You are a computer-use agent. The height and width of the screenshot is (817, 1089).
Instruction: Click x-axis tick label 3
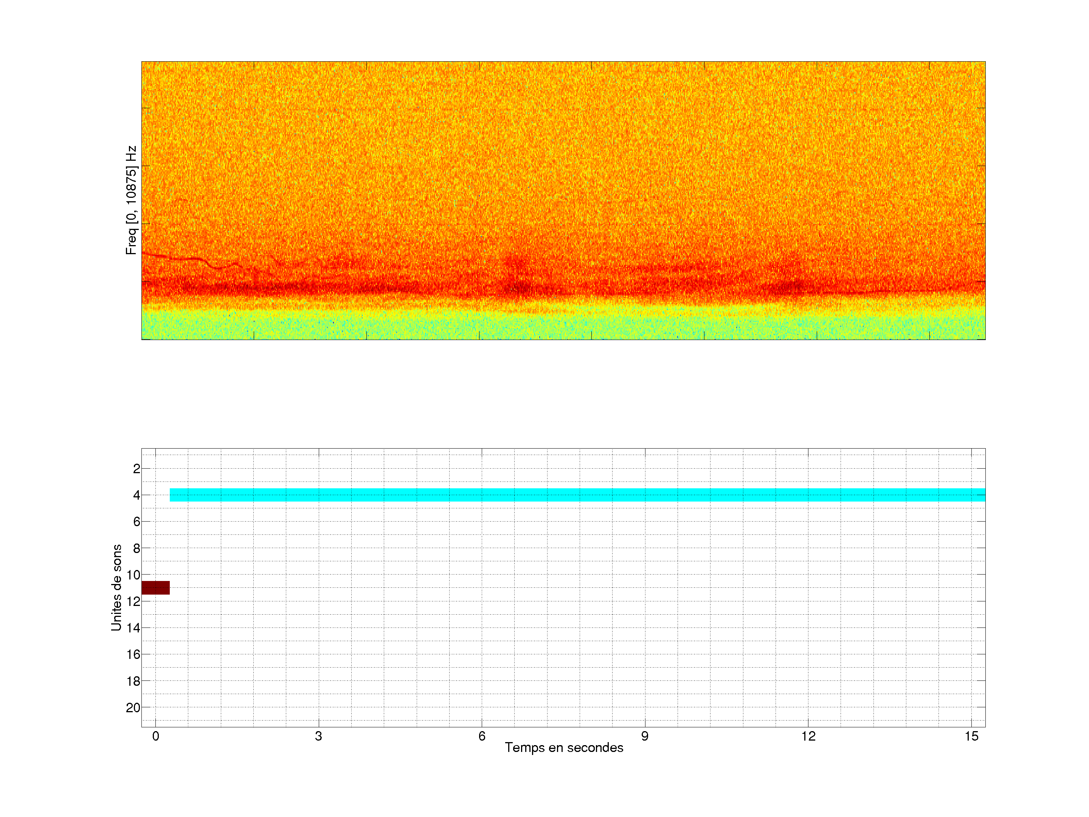tap(318, 736)
